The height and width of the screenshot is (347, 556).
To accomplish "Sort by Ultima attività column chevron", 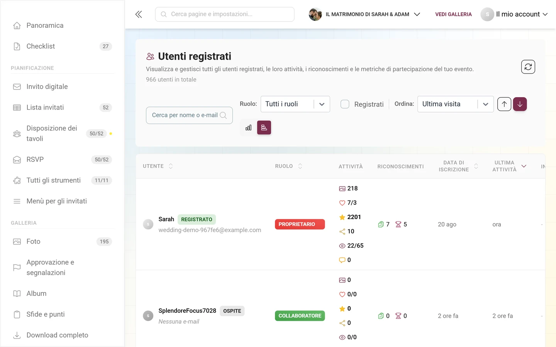I will [524, 166].
